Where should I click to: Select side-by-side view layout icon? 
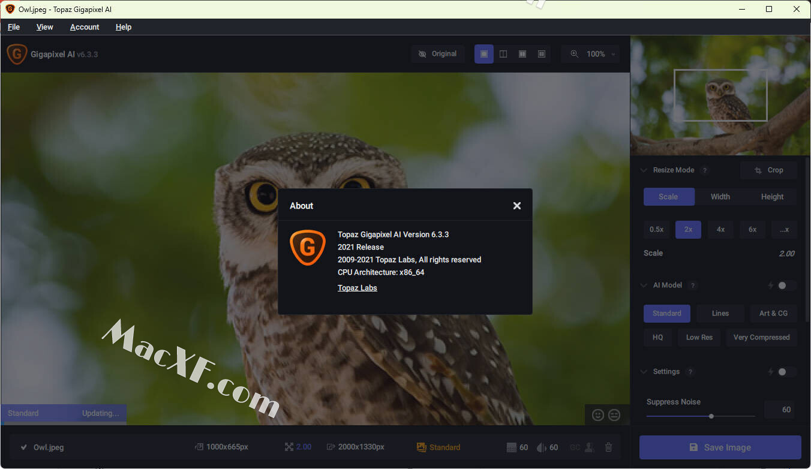coord(522,54)
